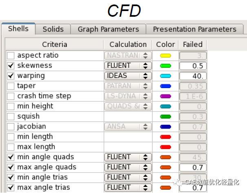The image size is (247, 193).
Task: Open the Graph Parameters tab
Action: [108, 29]
